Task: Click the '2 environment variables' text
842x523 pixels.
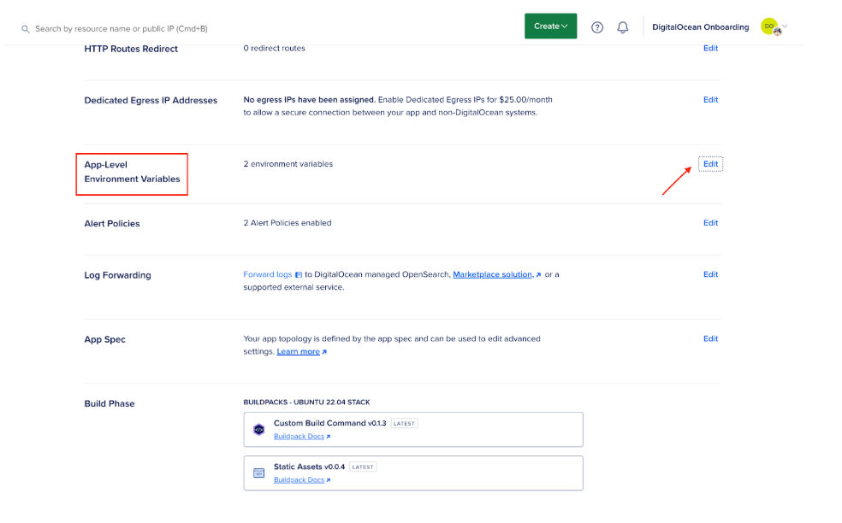Action: coord(288,164)
